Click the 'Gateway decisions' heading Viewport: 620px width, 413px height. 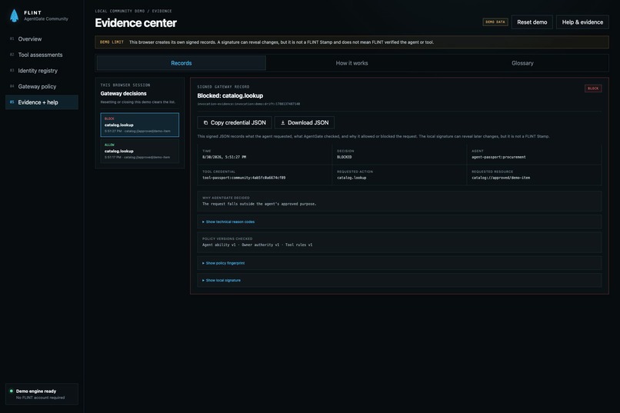pos(123,94)
